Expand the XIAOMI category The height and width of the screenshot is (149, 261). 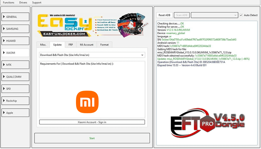pos(15,53)
